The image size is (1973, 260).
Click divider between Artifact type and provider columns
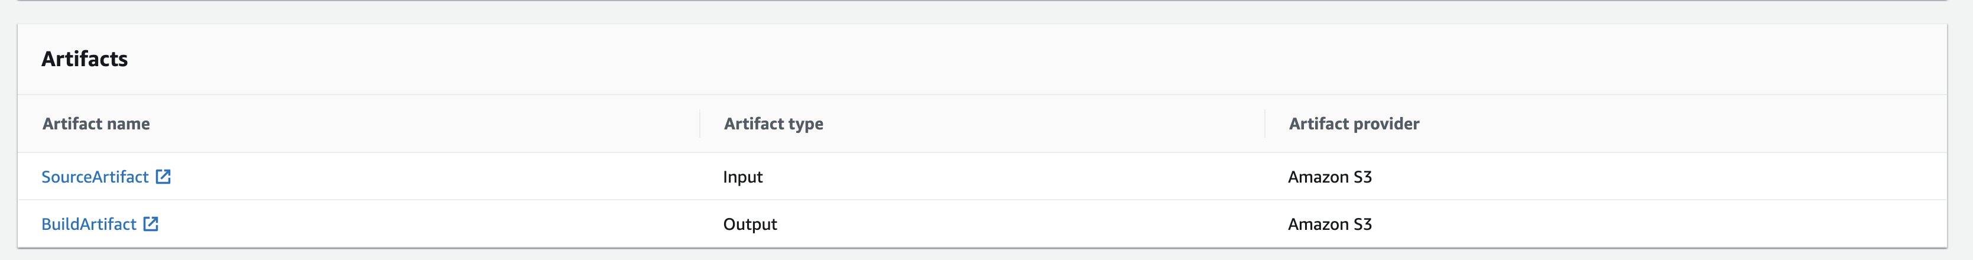(1265, 124)
